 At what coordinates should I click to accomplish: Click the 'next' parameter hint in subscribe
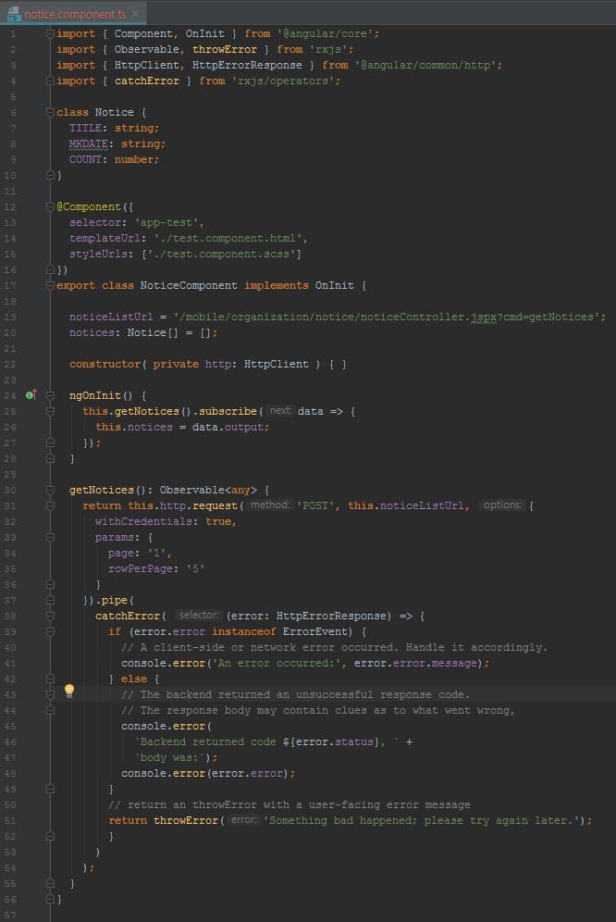[x=279, y=410]
